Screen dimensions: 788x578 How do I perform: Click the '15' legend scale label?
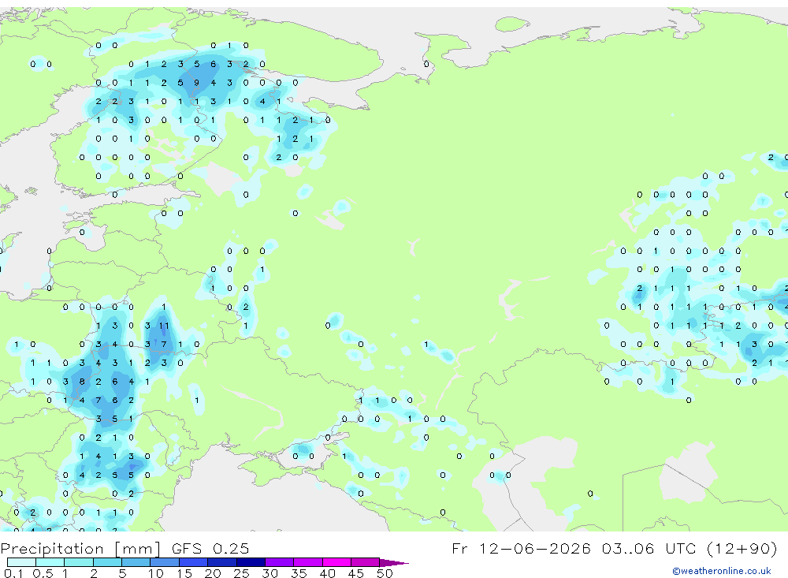coord(184,573)
